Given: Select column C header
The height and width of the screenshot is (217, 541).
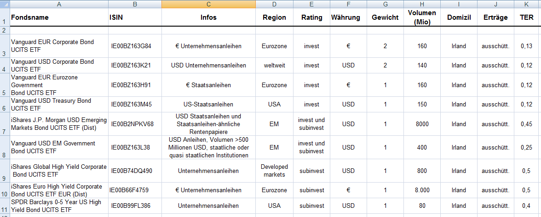Looking at the screenshot, I should pos(208,4).
